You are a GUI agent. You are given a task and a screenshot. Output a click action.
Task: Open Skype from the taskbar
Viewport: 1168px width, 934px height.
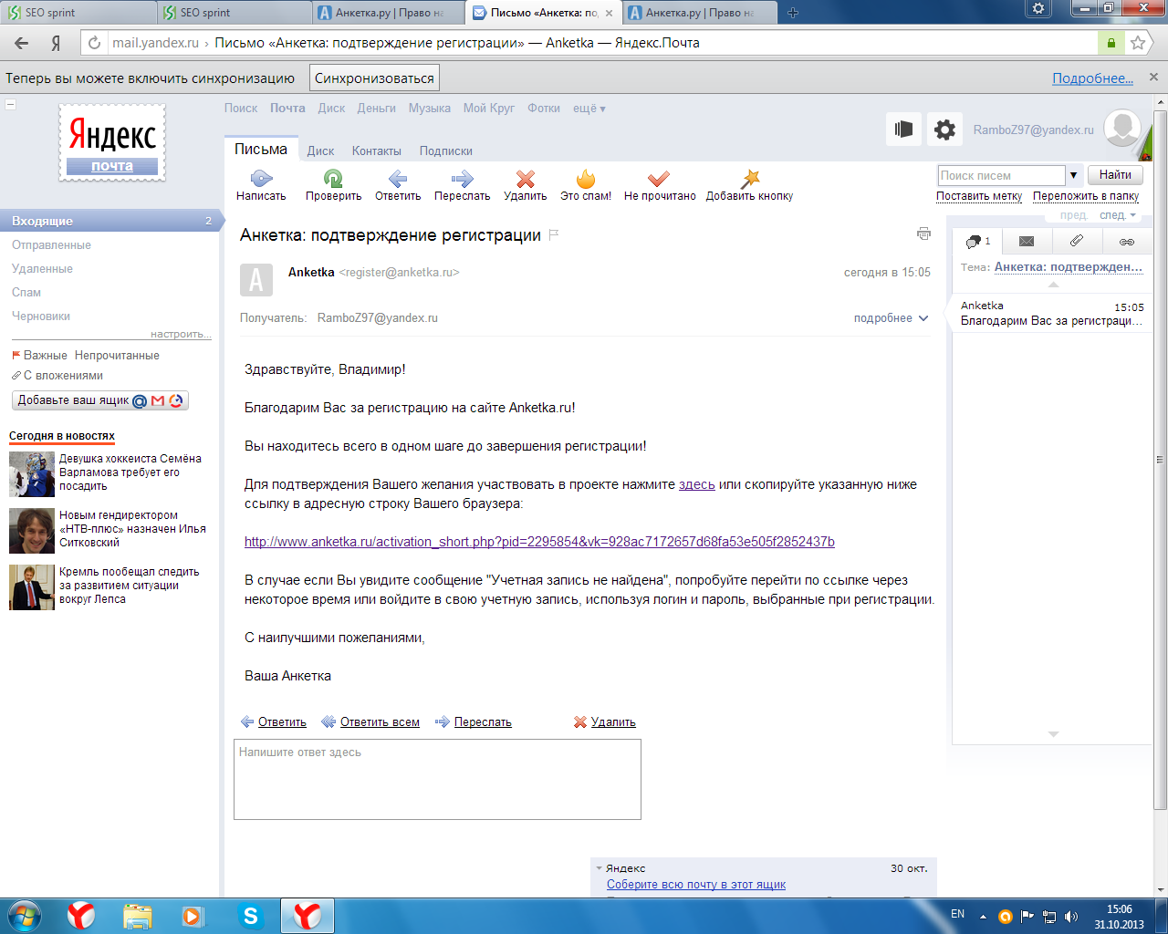[x=250, y=916]
